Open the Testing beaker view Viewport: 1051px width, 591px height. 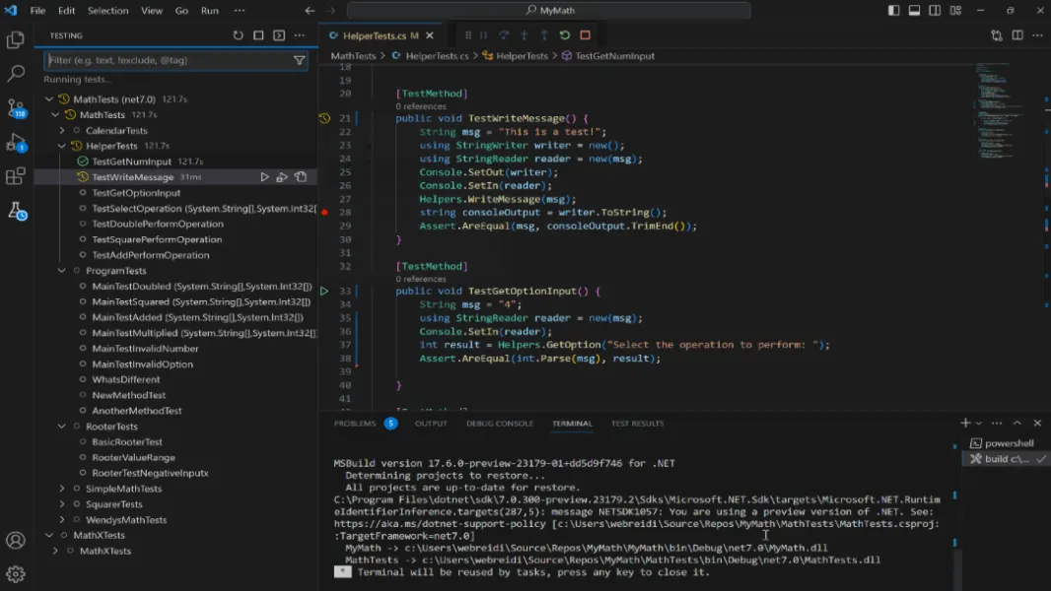pyautogui.click(x=17, y=211)
